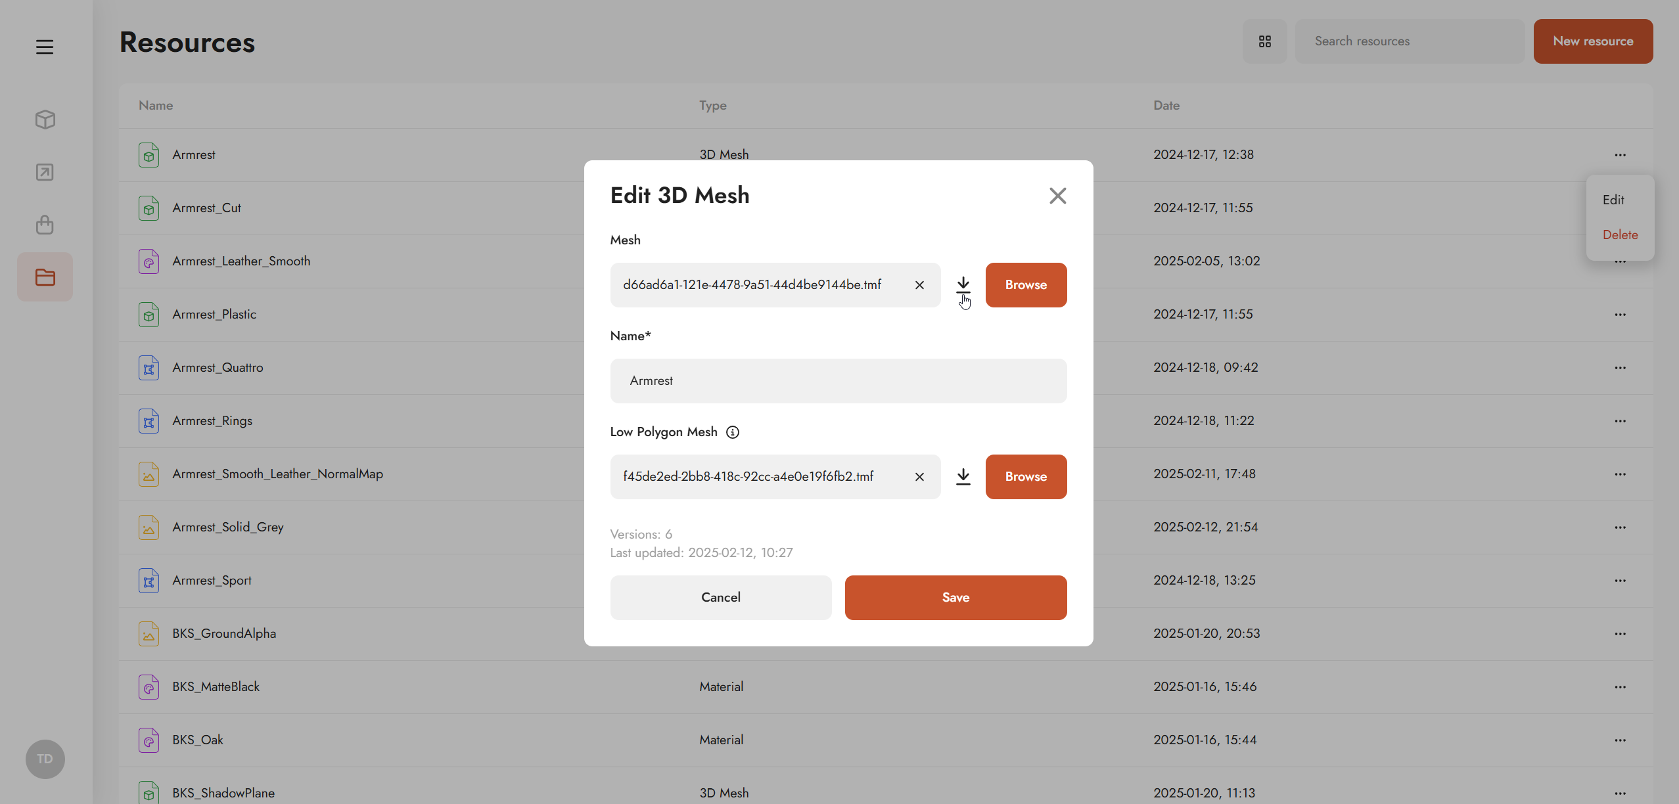Choose Edit from the context menu
Screen dimensions: 1679x804
[1613, 200]
